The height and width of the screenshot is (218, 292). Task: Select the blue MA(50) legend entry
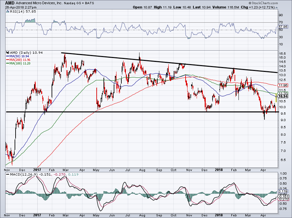[18, 56]
